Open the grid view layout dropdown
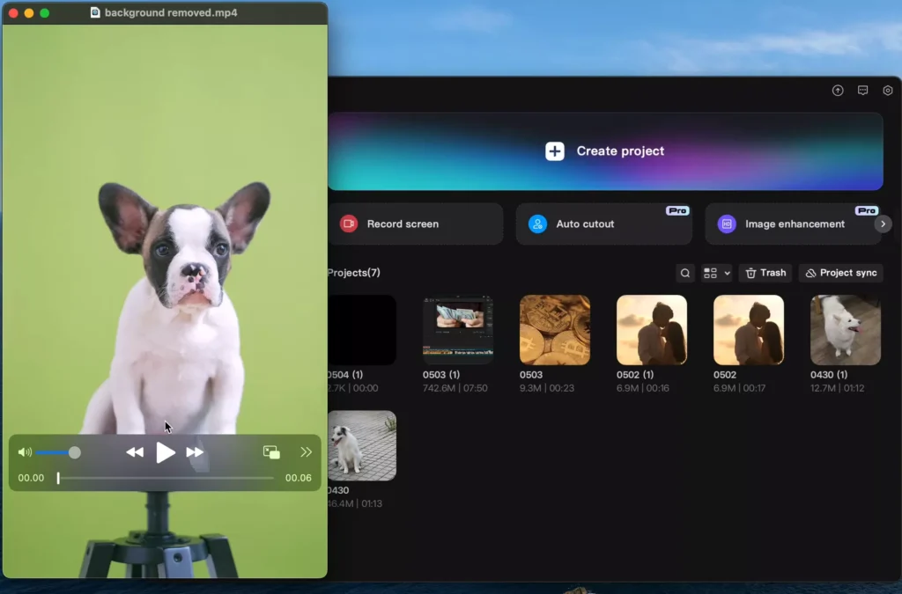Screen dimensions: 902x594 coord(717,273)
